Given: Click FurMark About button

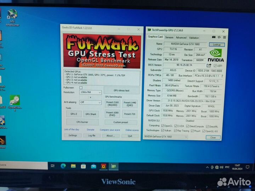Looking at the screenshot, I should pyautogui.click(x=110, y=135).
